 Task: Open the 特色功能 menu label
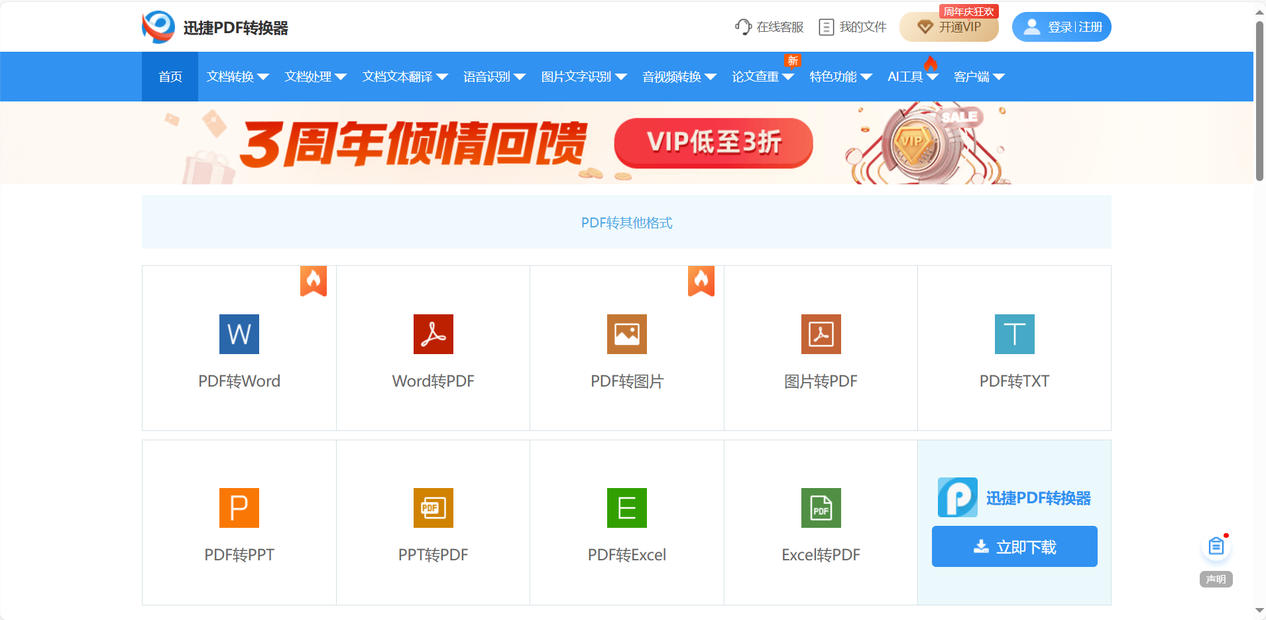pyautogui.click(x=833, y=77)
